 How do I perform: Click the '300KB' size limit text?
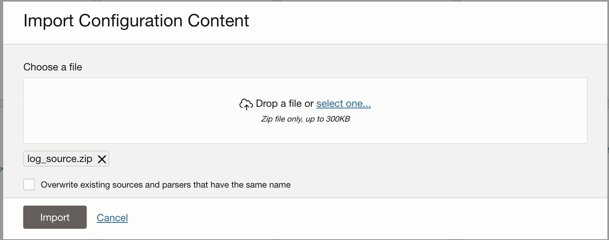click(x=337, y=119)
